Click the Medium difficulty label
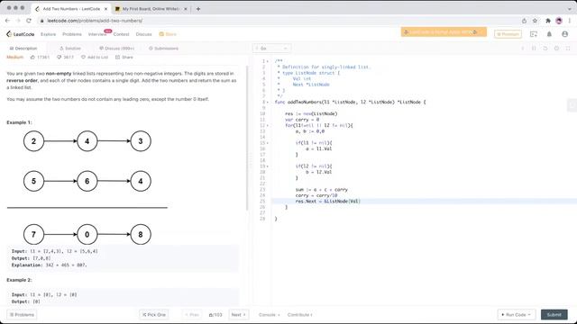This screenshot has width=577, height=324. pos(15,58)
